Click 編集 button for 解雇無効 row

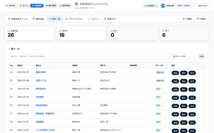click(x=184, y=114)
